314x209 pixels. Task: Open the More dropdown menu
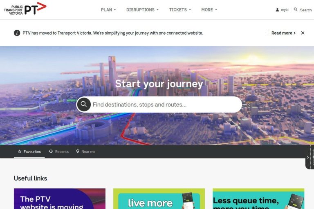click(209, 10)
